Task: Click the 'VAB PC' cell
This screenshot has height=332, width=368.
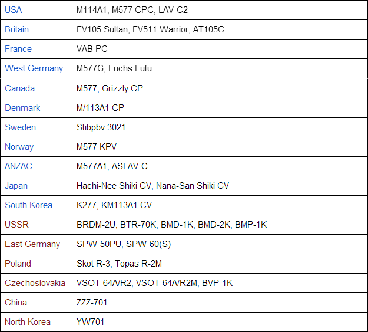Action: 220,49
